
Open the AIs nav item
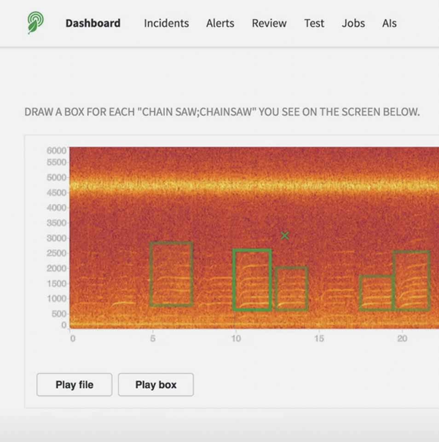[389, 23]
